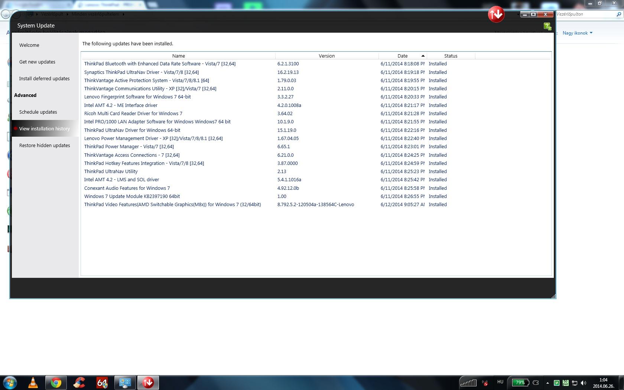The width and height of the screenshot is (624, 390).
Task: Sort list by Date column header
Action: (x=403, y=56)
